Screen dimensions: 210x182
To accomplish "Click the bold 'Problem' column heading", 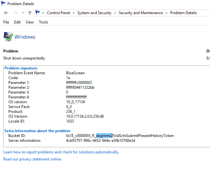I will pos(11,51).
